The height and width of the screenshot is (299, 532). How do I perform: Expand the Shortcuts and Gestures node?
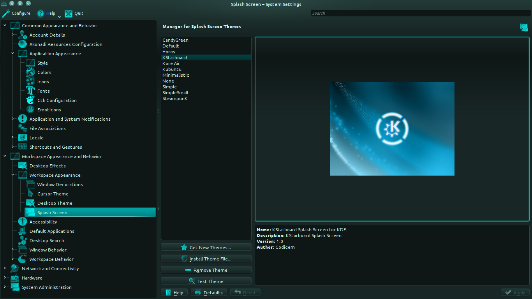pyautogui.click(x=13, y=147)
